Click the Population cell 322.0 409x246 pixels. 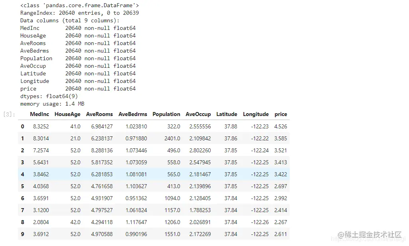click(x=174, y=126)
